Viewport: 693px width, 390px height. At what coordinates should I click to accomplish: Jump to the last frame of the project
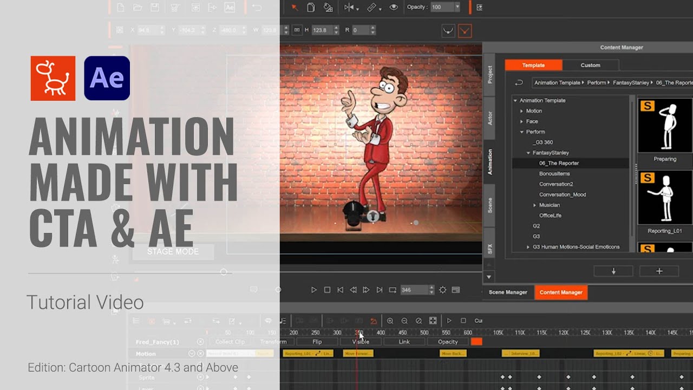[380, 290]
